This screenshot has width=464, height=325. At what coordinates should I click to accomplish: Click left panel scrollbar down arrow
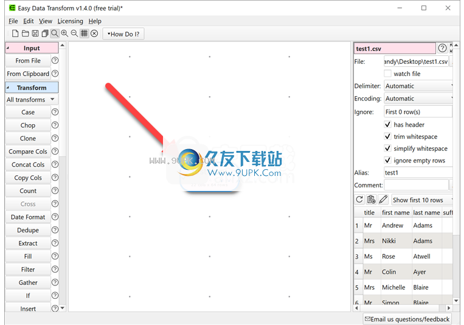[62, 308]
